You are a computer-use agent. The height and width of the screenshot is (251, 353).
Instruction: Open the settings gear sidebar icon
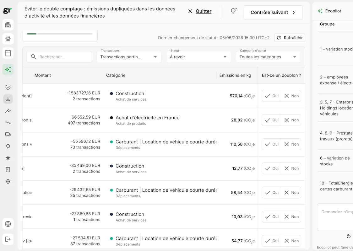click(x=8, y=181)
